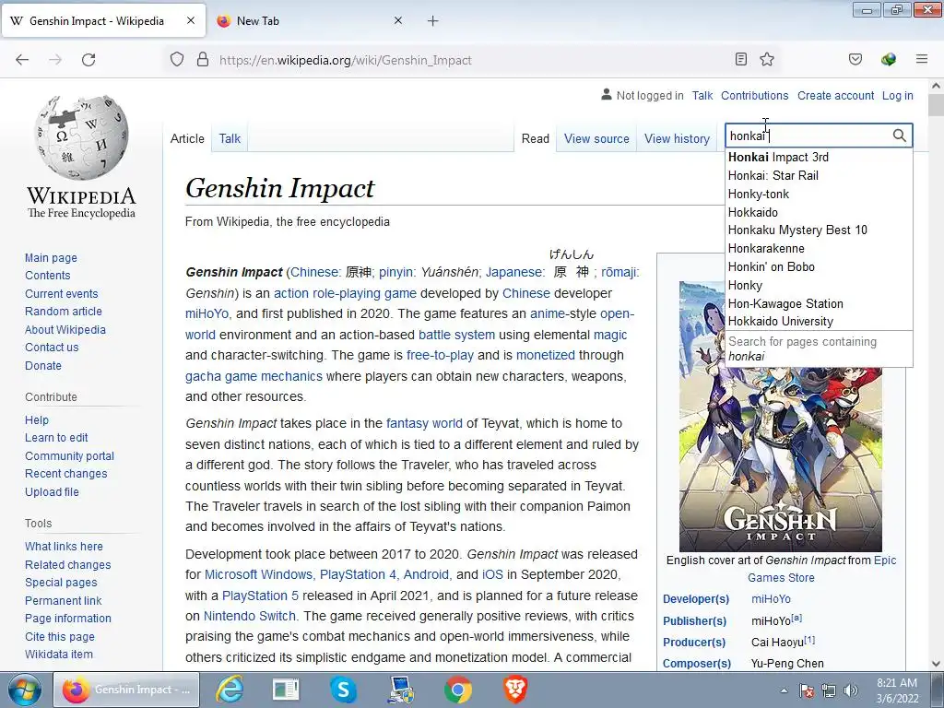Click the forward navigation arrow

[55, 60]
